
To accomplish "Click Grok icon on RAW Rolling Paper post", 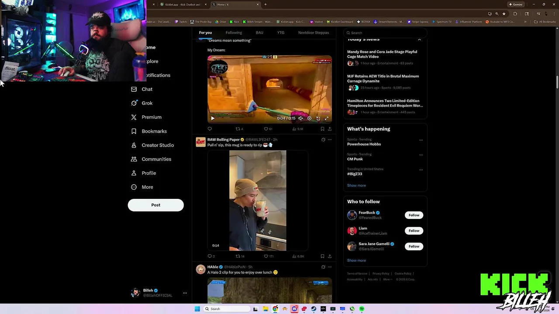I will (x=323, y=140).
